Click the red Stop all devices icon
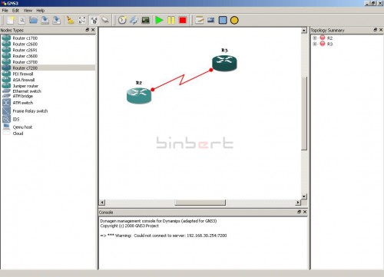Screen dimensions: 384x277 coord(183,20)
